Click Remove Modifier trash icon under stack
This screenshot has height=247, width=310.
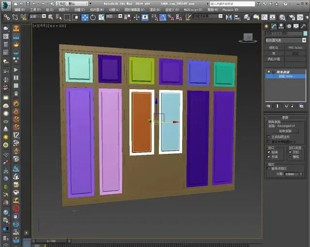pos(293,106)
